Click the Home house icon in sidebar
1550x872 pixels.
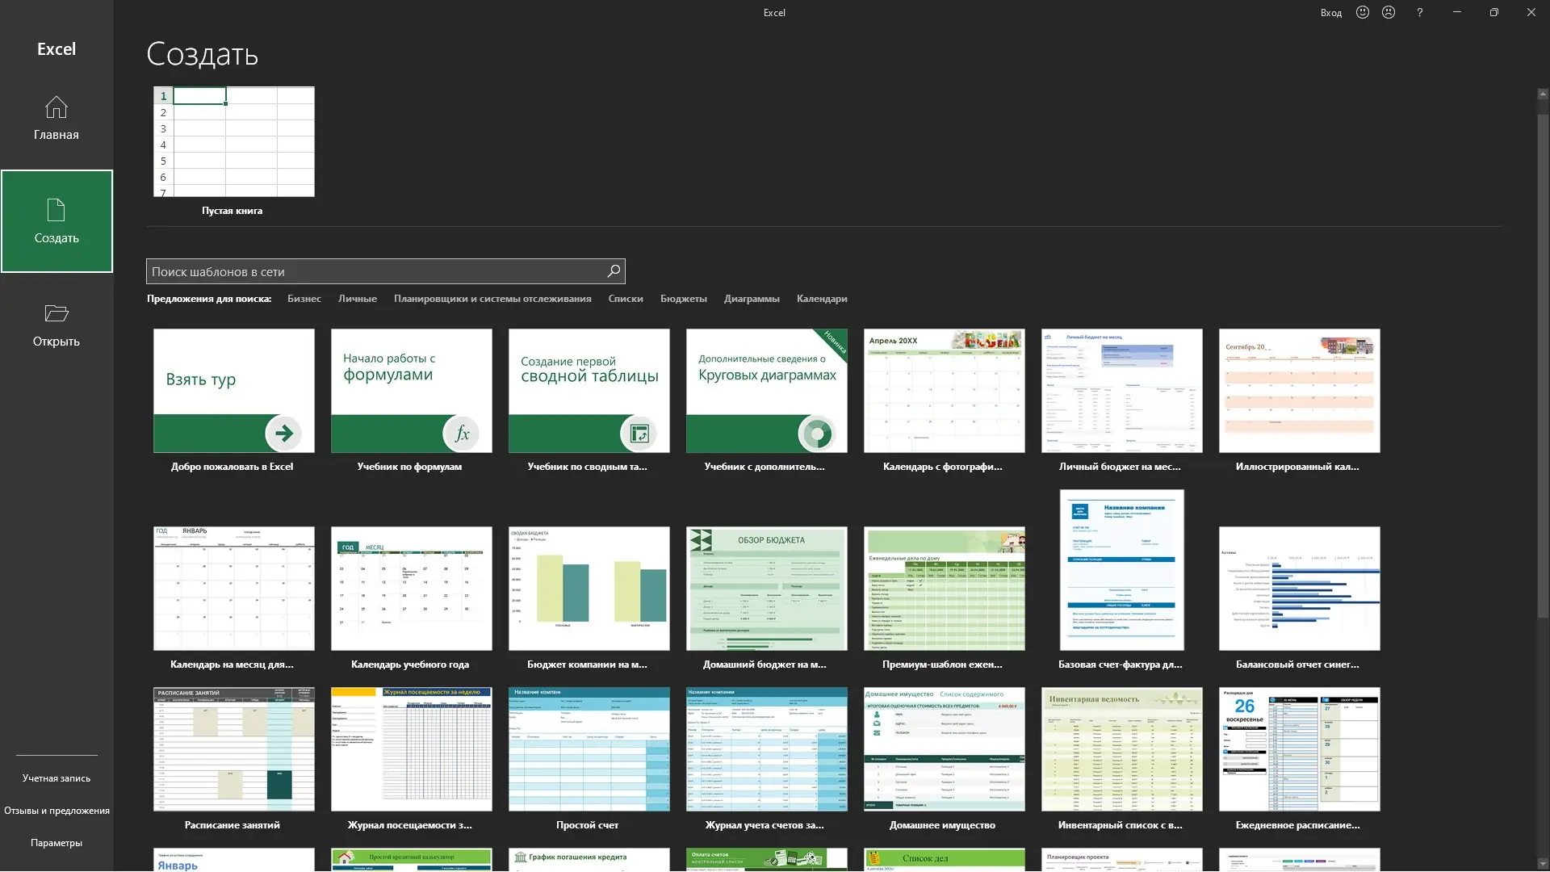(56, 107)
